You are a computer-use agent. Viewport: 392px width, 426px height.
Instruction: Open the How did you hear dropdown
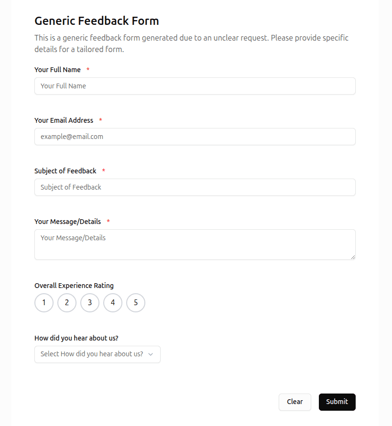point(97,354)
